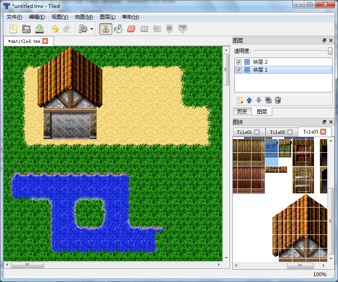Open the 图层(L) menu
Viewport: 338px width, 282px height.
108,17
